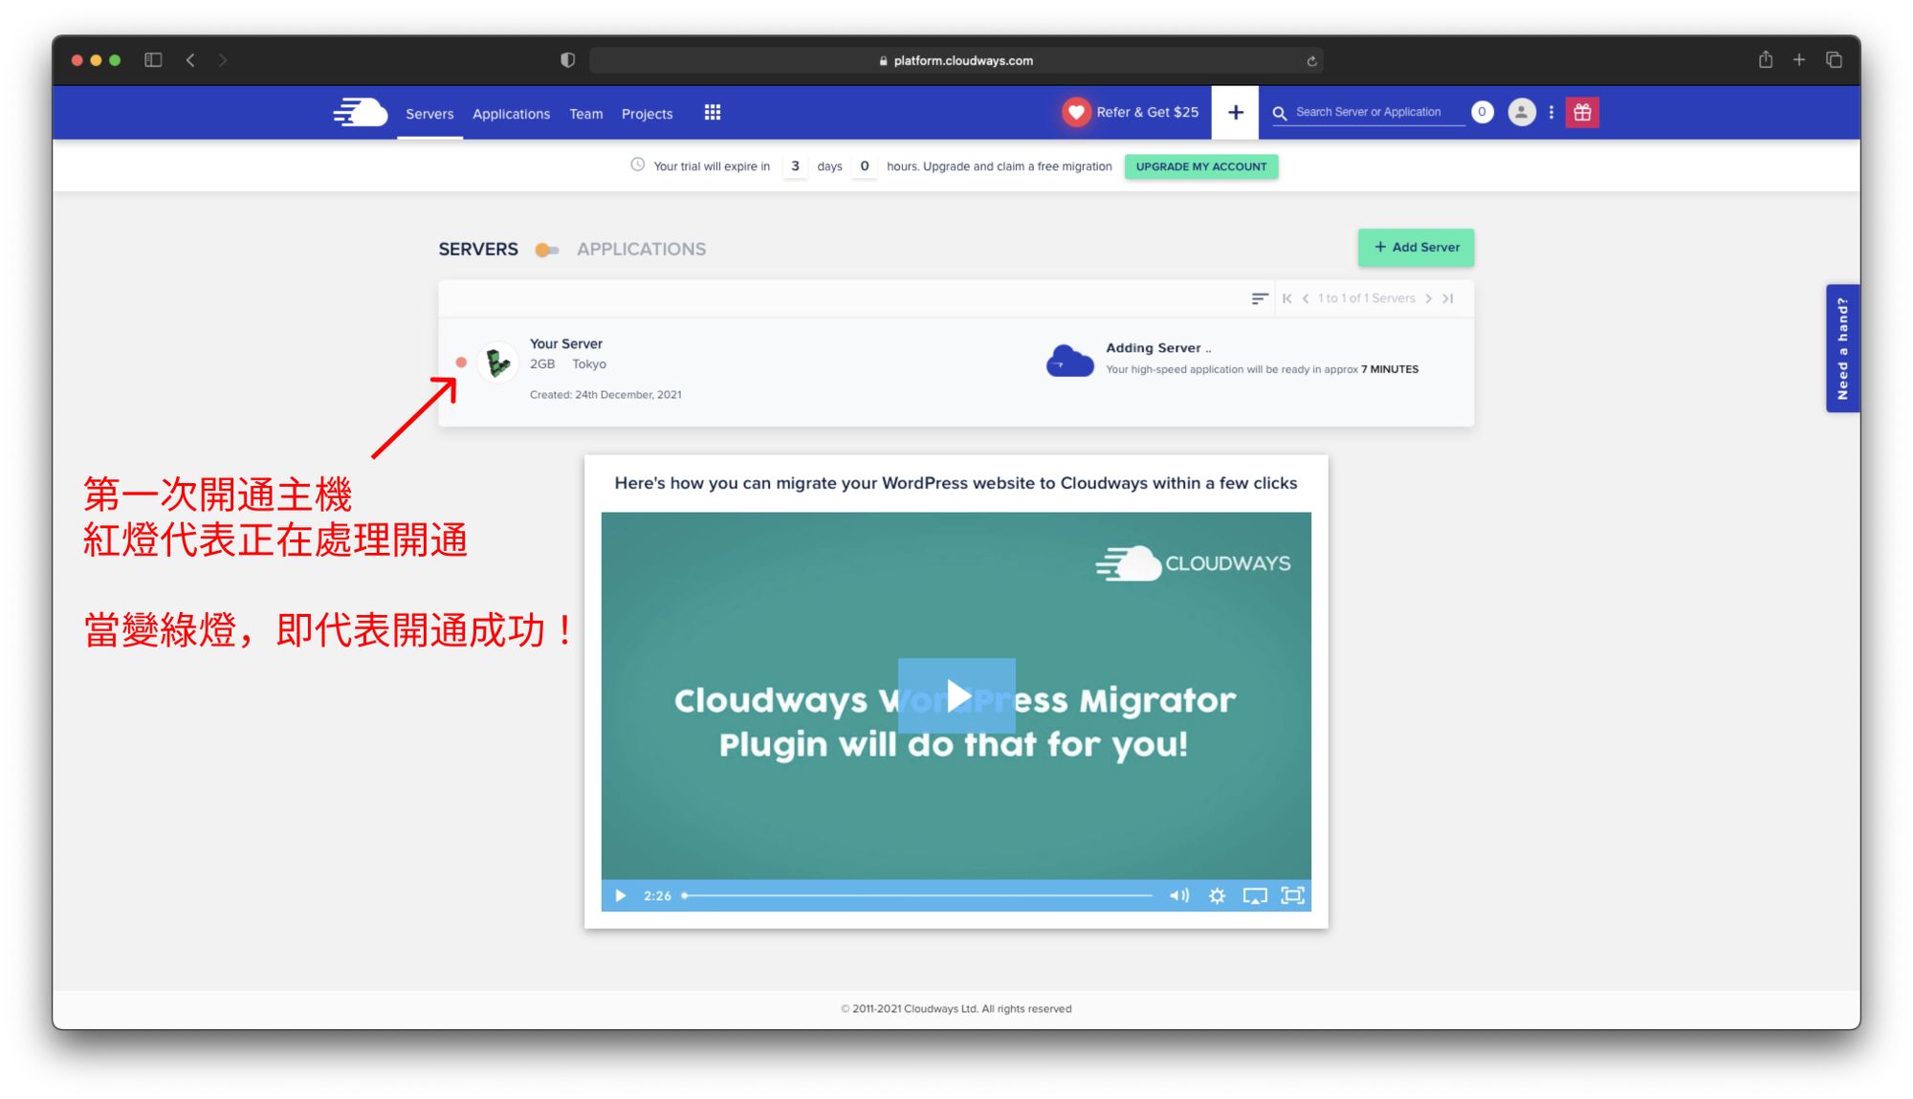Viewport: 1913px width, 1099px height.
Task: Open the Need a hand? side tab
Action: click(1842, 348)
